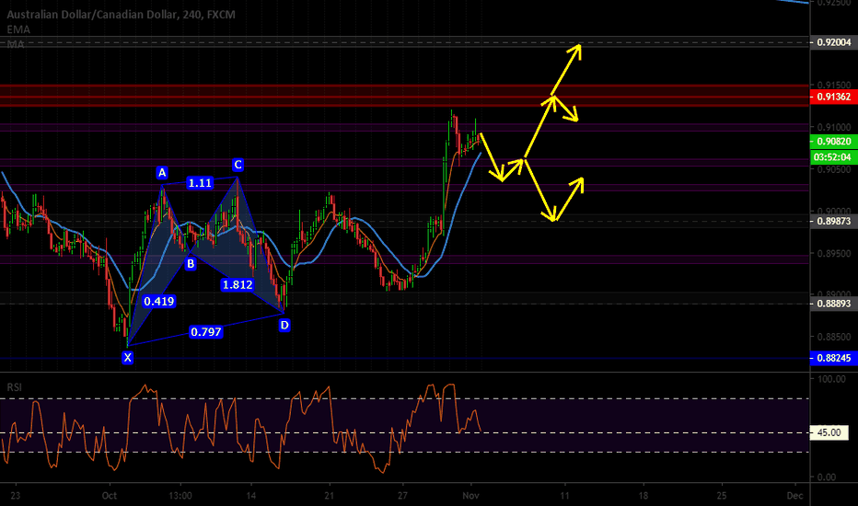
Task: Click the 0.92004 price label
Action: 833,42
